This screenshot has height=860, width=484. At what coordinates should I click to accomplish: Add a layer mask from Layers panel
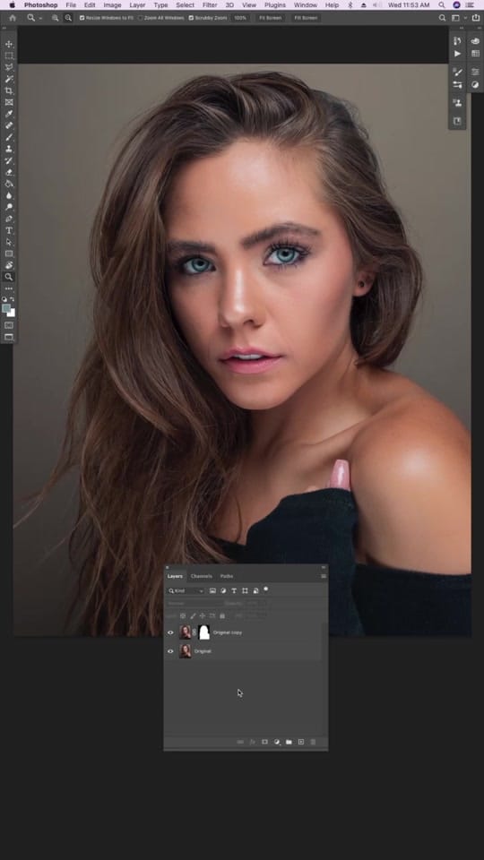click(x=264, y=742)
